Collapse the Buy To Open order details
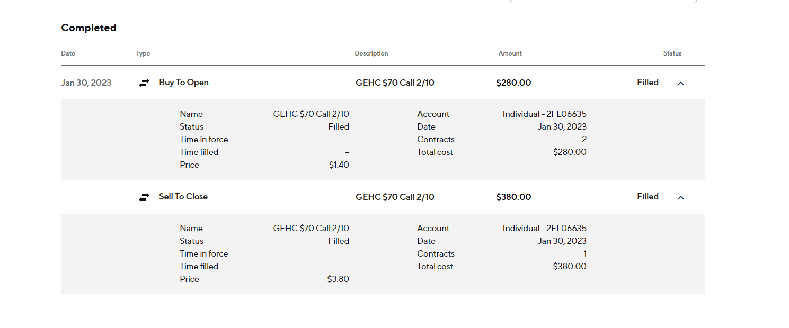 681,83
